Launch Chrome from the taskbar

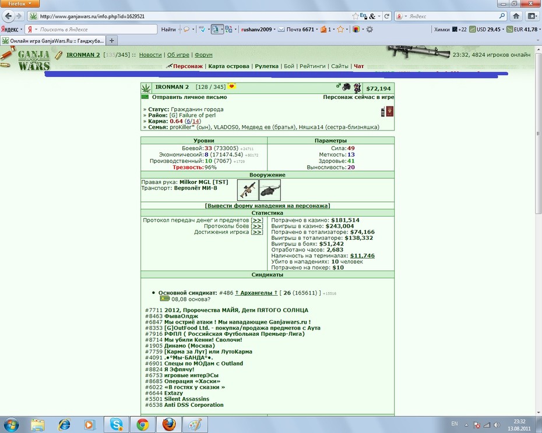tap(142, 424)
